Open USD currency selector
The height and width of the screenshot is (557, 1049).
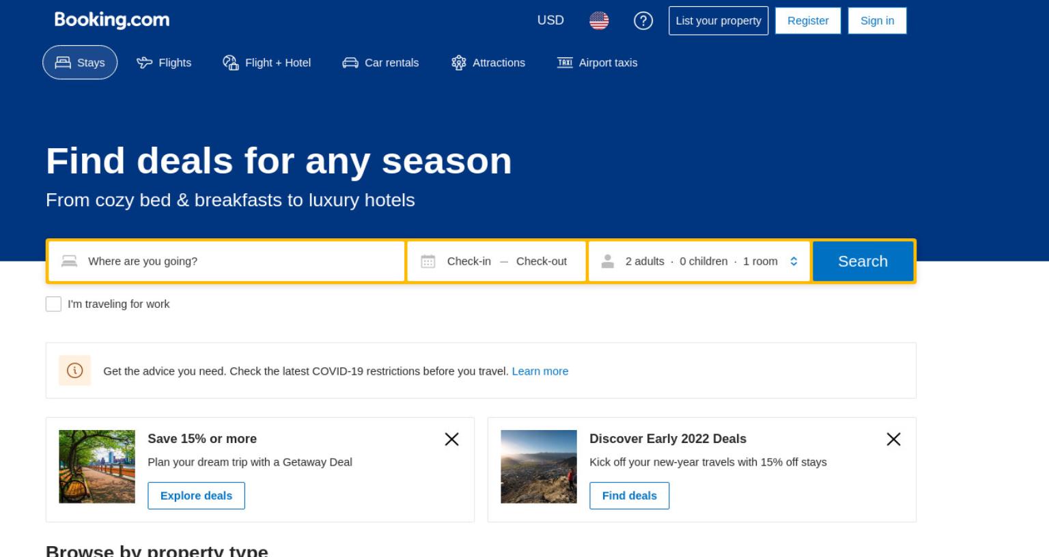click(550, 20)
